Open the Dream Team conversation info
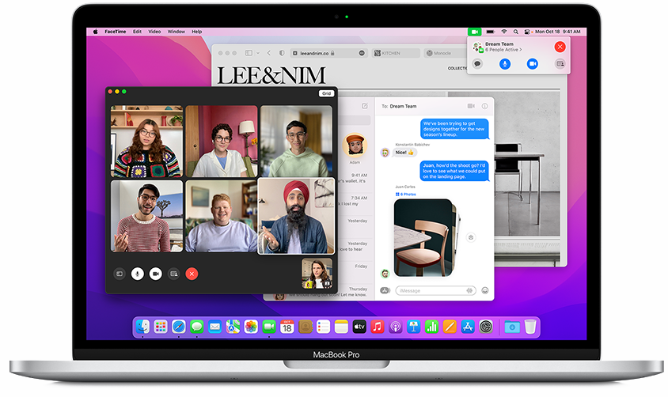Image resolution: width=668 pixels, height=397 pixels. tap(484, 105)
